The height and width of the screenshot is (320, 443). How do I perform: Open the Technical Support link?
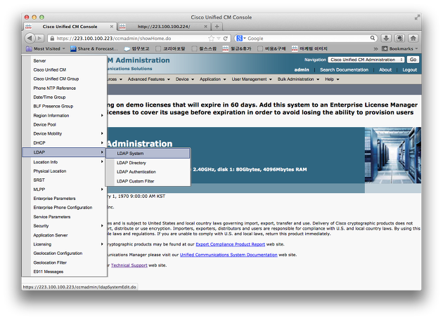[x=129, y=265]
